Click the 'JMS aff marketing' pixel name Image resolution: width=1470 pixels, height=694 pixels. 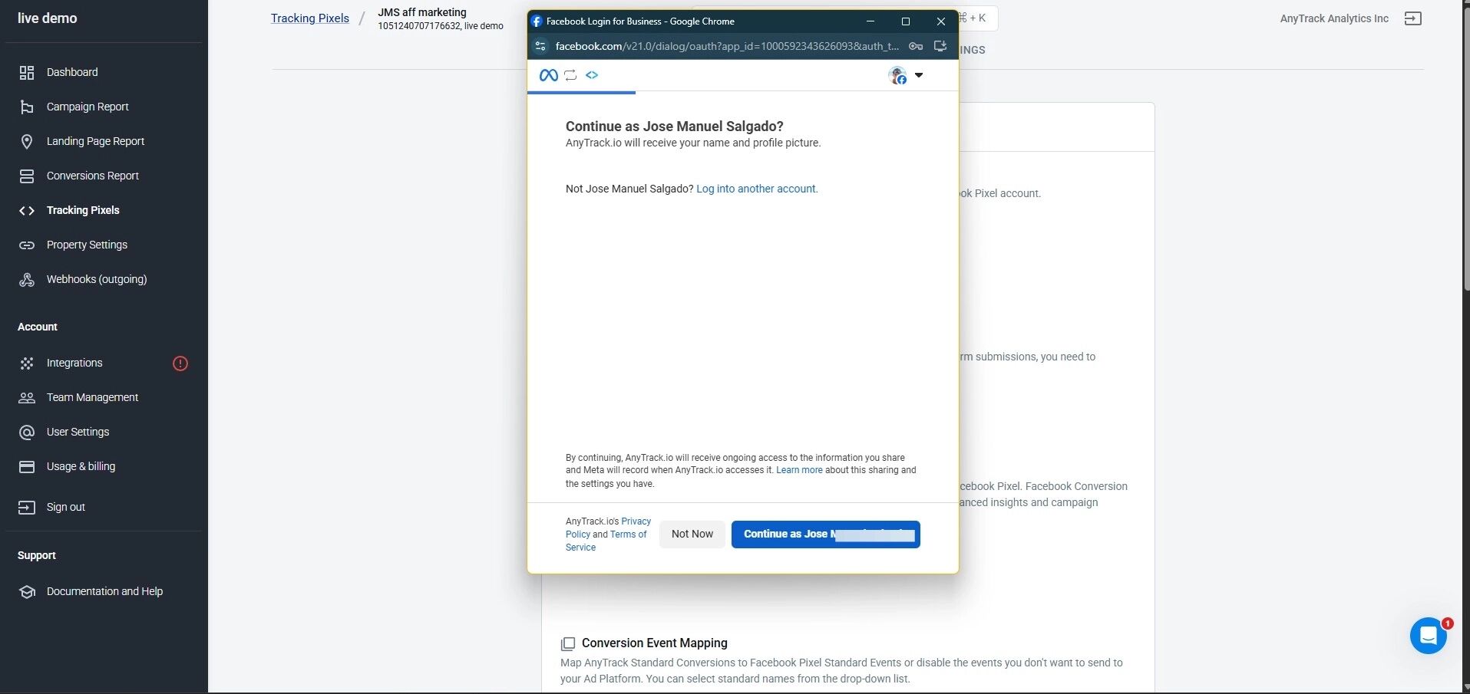(x=422, y=12)
